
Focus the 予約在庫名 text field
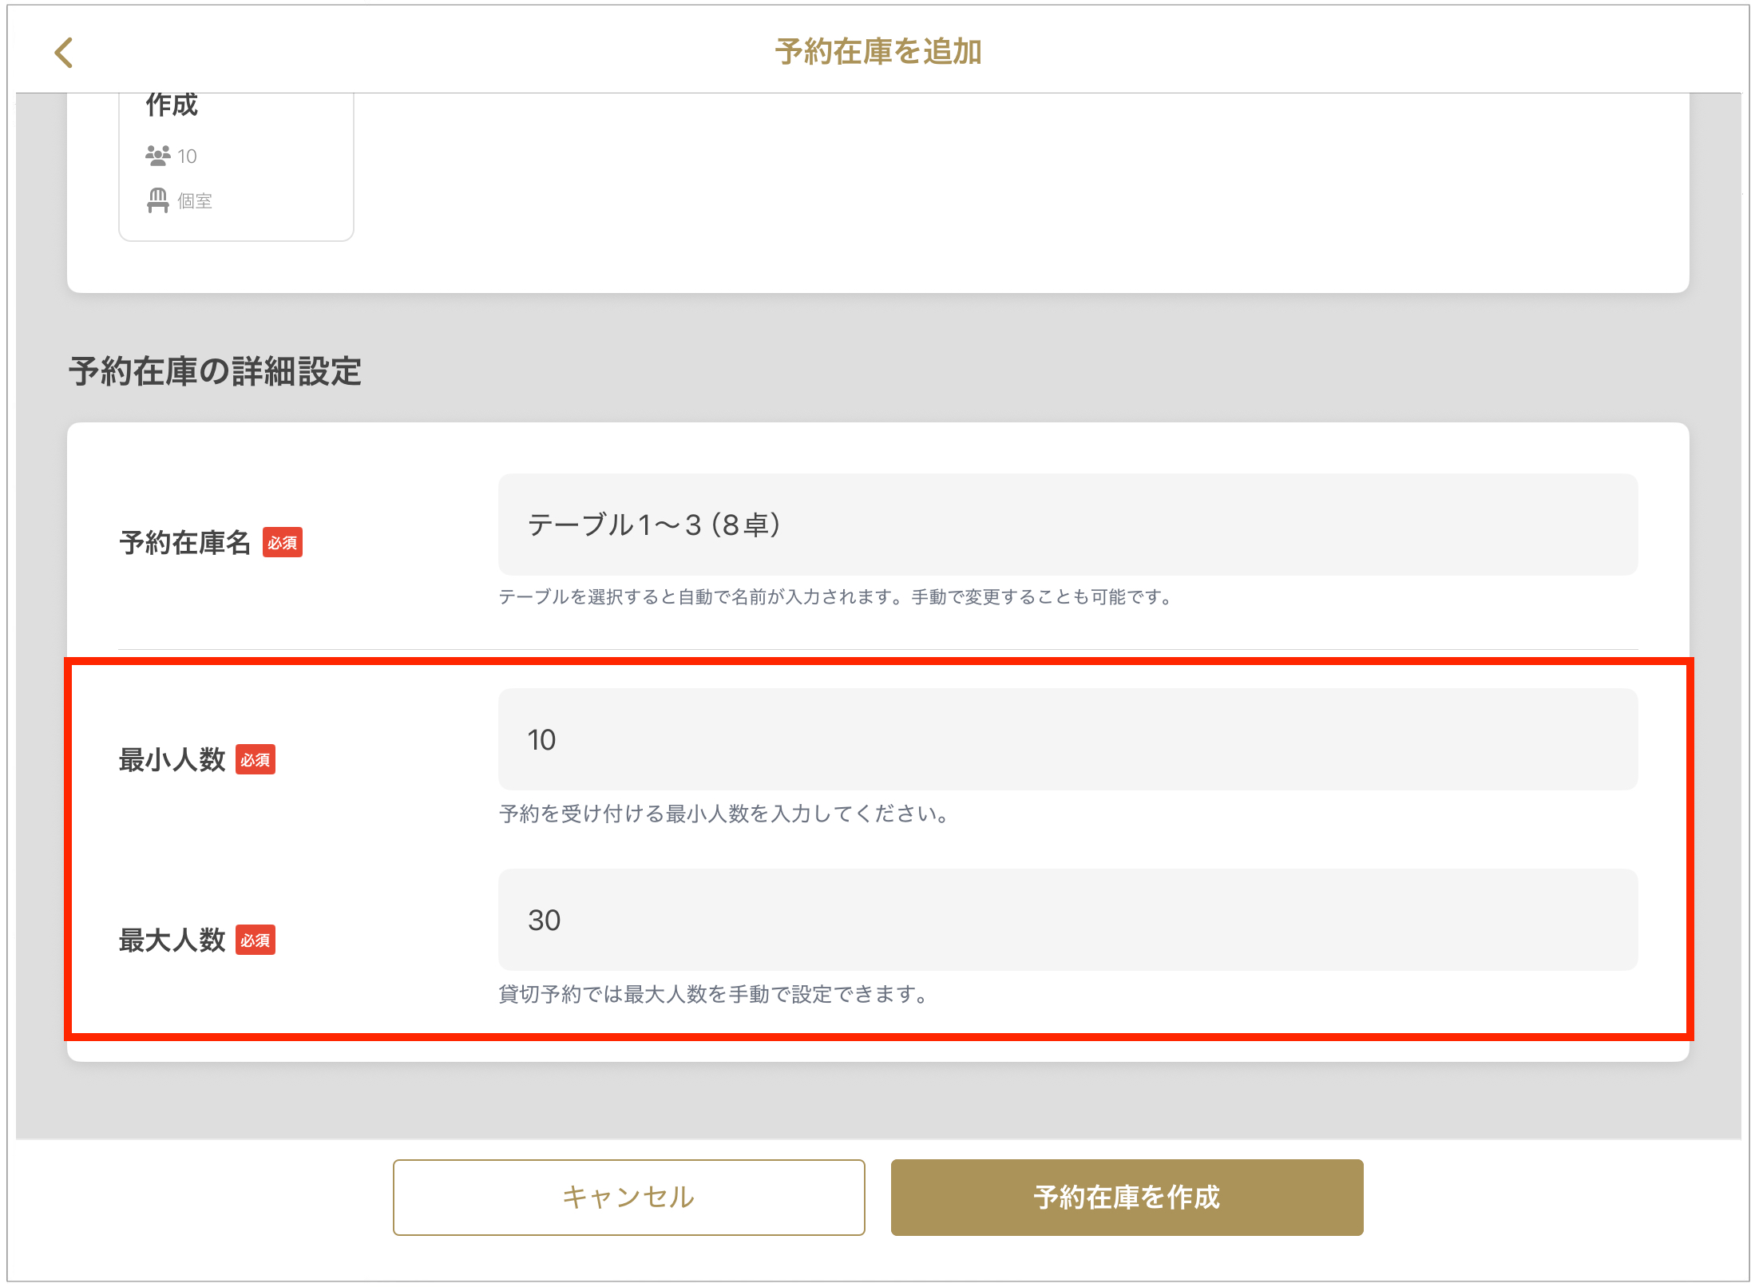[x=1068, y=525]
